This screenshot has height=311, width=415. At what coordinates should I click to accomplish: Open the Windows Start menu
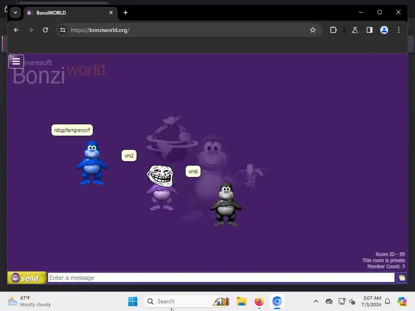[133, 301]
